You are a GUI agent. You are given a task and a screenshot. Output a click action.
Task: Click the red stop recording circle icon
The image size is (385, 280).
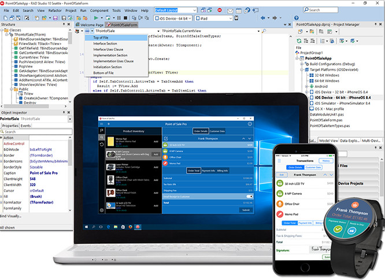[220, 10]
